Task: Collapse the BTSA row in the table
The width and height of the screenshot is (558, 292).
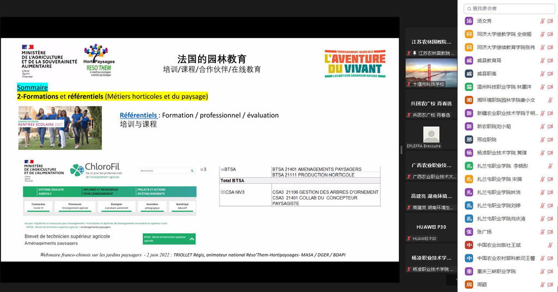Action: [223, 170]
